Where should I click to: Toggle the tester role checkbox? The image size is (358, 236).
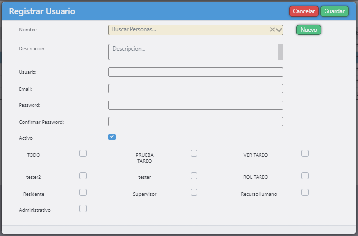tap(194, 176)
